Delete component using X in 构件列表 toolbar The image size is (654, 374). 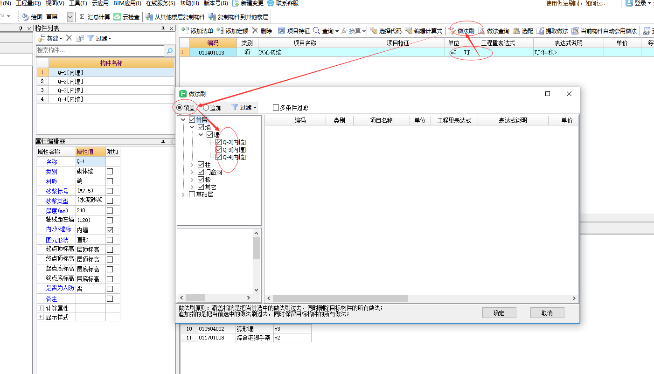click(69, 38)
